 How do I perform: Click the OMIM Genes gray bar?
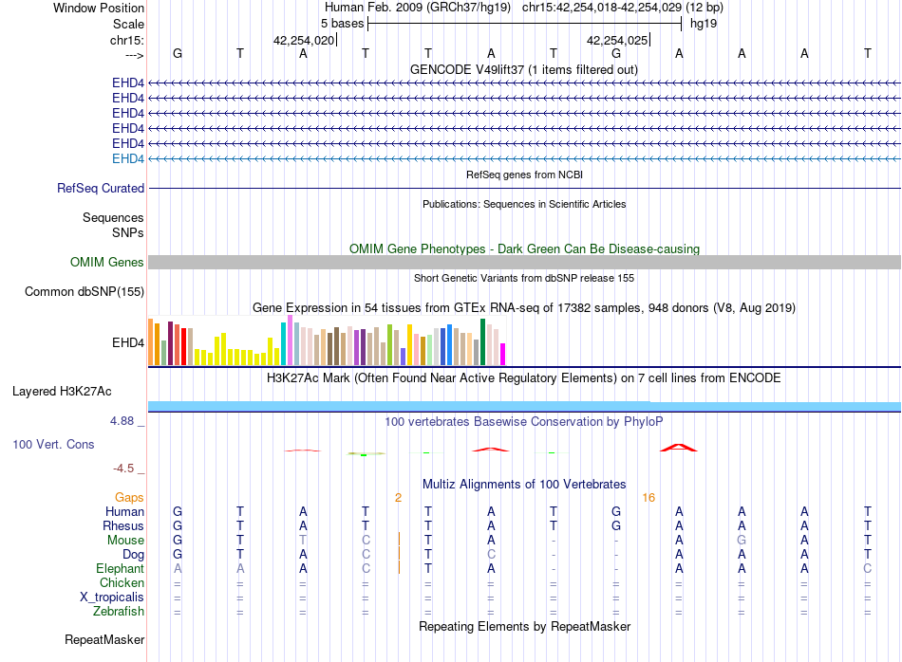pyautogui.click(x=524, y=262)
